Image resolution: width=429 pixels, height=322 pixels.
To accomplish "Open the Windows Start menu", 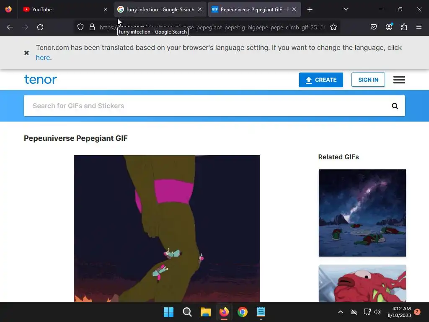I will click(168, 312).
